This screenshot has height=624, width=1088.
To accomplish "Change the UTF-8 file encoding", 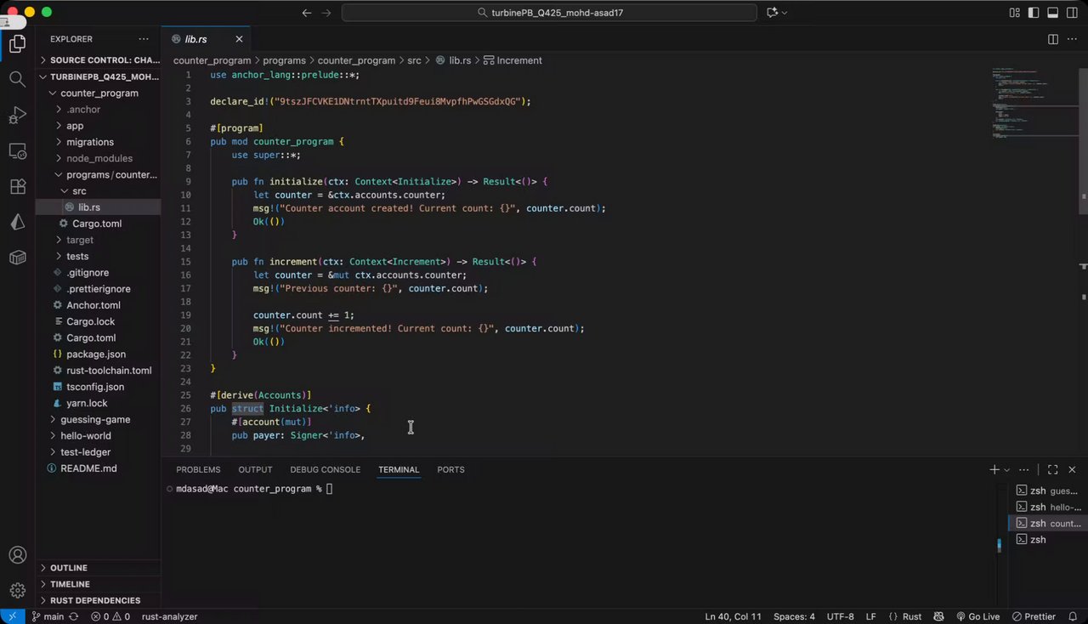I will click(x=840, y=616).
